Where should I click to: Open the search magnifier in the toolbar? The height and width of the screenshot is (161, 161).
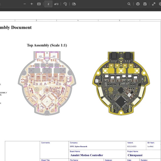click(129, 4)
